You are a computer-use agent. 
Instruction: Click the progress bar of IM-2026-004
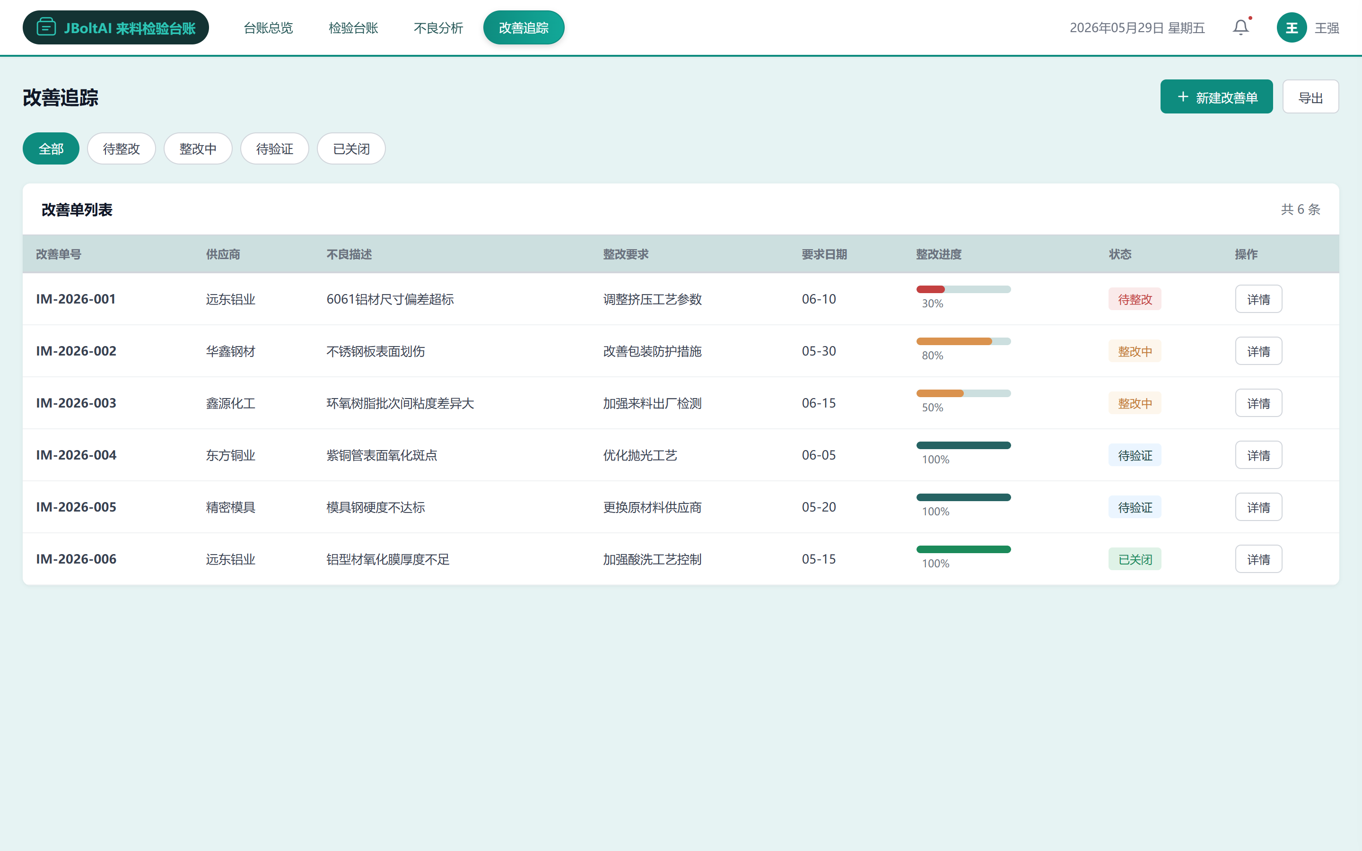(963, 445)
